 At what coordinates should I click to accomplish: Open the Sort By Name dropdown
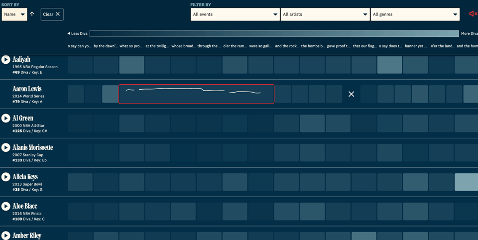pyautogui.click(x=14, y=14)
